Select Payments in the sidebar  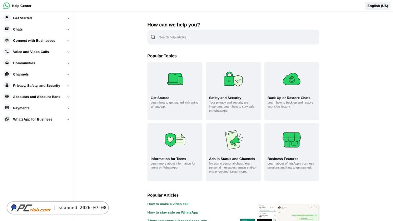point(21,108)
